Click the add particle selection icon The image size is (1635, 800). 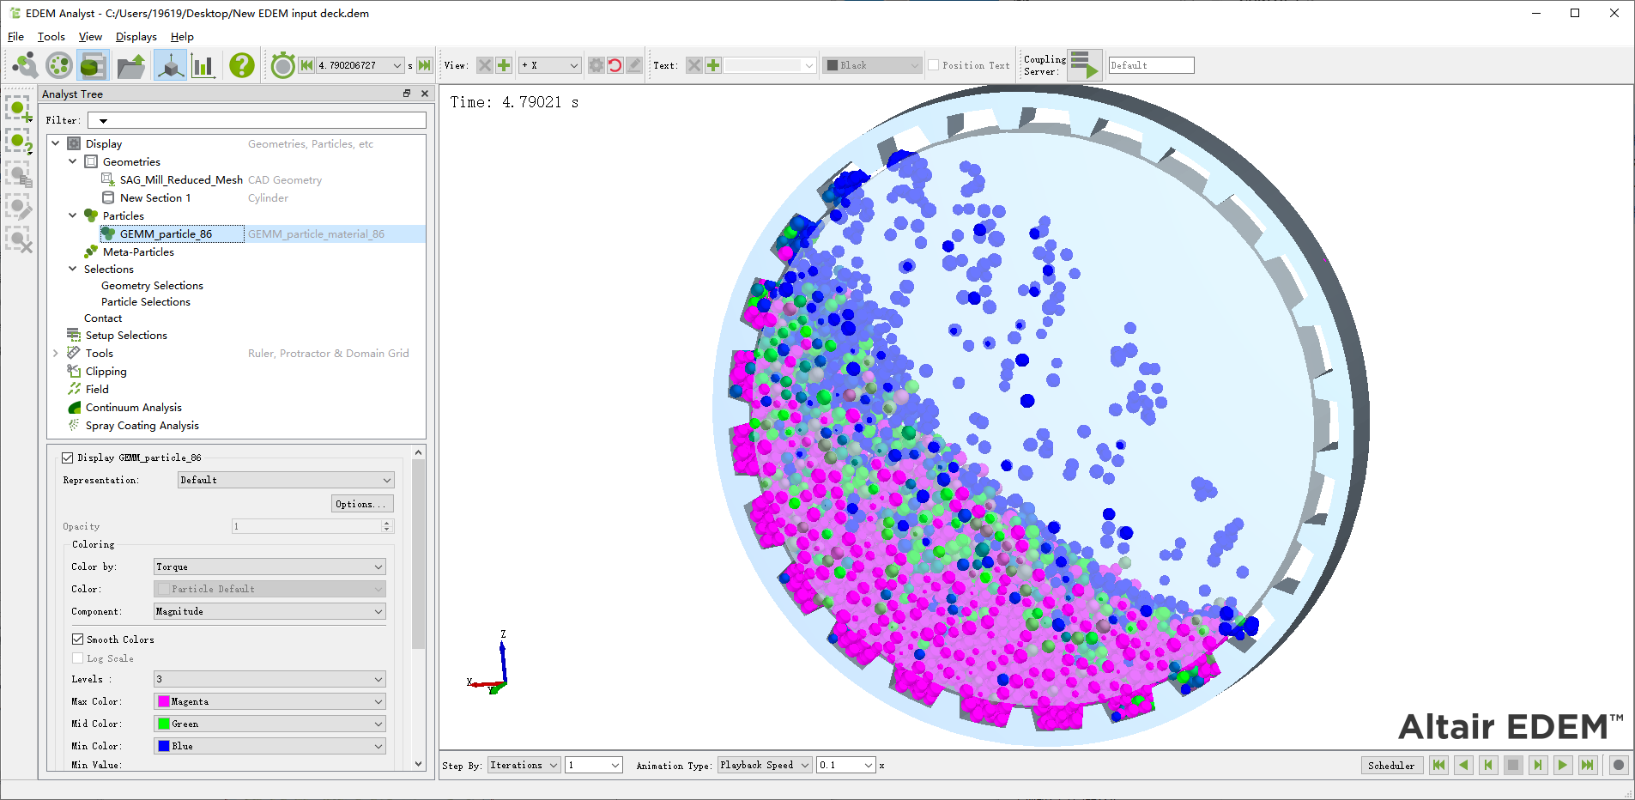[x=18, y=109]
